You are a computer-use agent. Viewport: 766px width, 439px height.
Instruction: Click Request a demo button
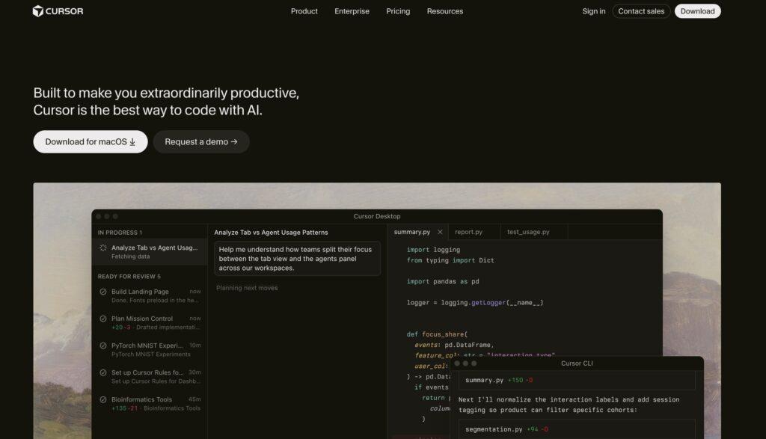point(200,141)
